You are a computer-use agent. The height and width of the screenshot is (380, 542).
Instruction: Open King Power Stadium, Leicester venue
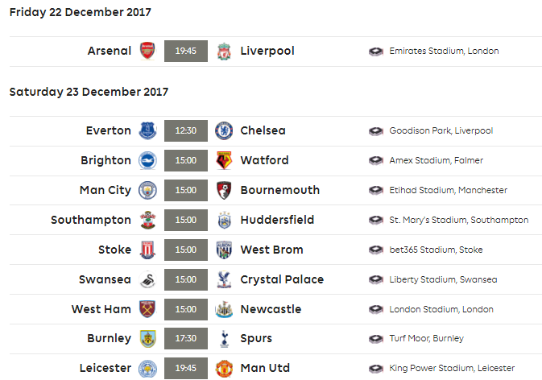coord(452,368)
